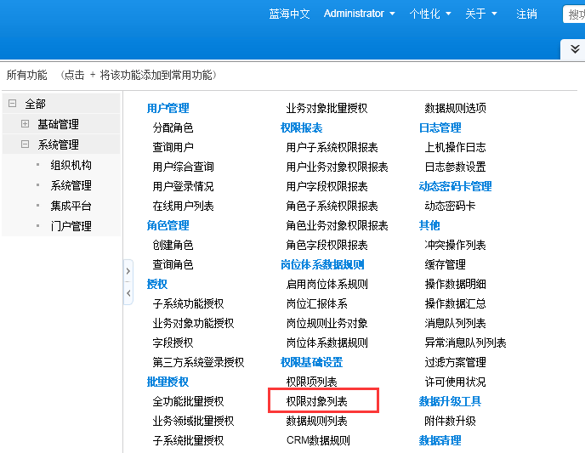The width and height of the screenshot is (585, 453).
Task: Select 集成平台 in the tree
Action: click(71, 206)
